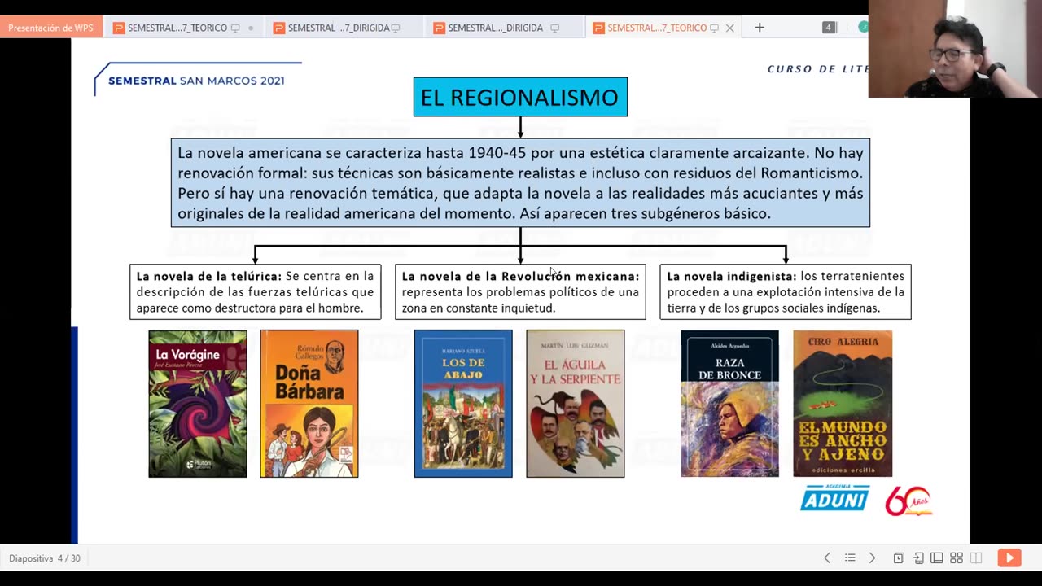Switch to slide sorter grid view
The image size is (1042, 586).
[x=957, y=558]
